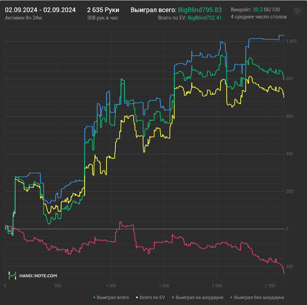The image size is (307, 305).
Task: Click the "BigBlind702.41" EV value
Action: click(x=205, y=18)
